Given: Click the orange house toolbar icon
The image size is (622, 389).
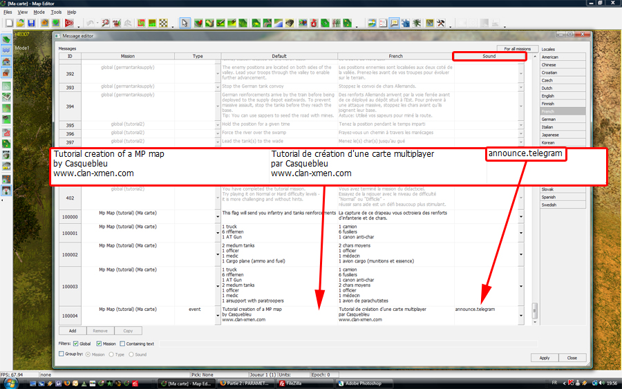Looking at the screenshot, I should click(44, 23).
